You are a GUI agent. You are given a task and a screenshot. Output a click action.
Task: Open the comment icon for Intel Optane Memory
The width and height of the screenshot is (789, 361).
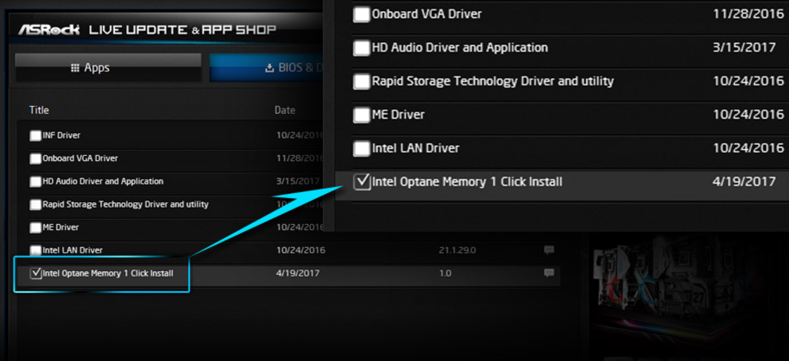pos(549,273)
